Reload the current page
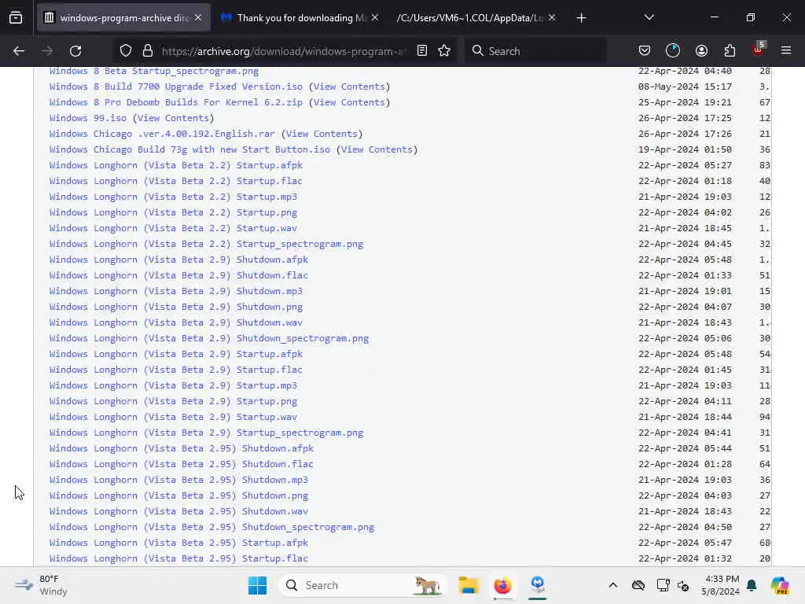This screenshot has height=604, width=805. pos(75,51)
